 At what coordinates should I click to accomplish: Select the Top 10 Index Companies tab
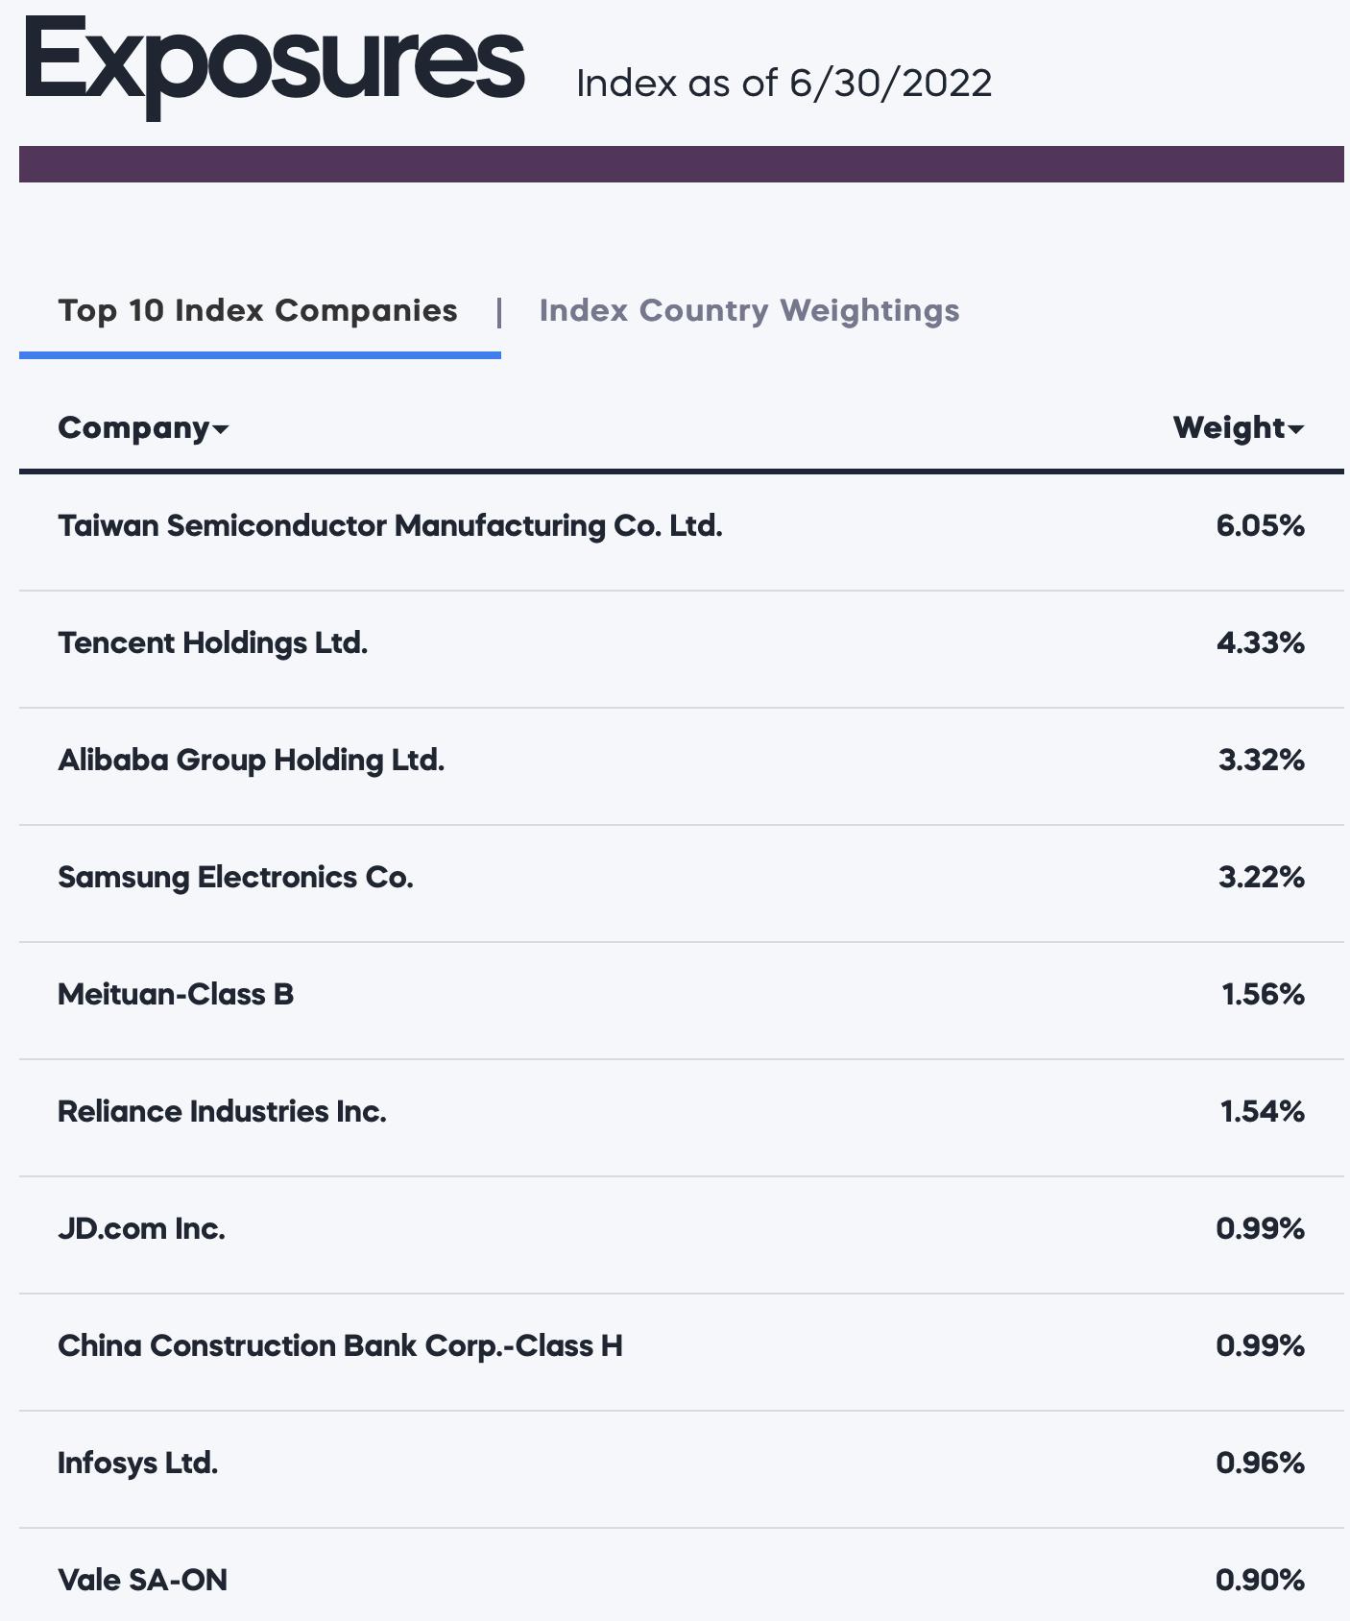pyautogui.click(x=258, y=310)
